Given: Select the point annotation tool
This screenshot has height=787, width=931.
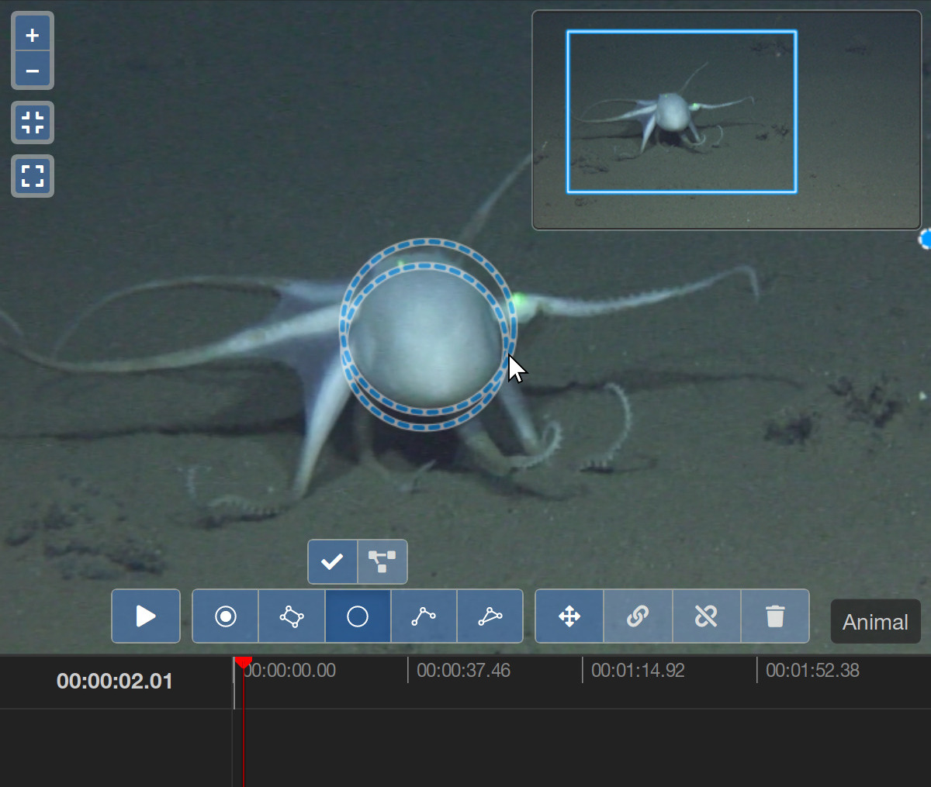Looking at the screenshot, I should pos(226,616).
